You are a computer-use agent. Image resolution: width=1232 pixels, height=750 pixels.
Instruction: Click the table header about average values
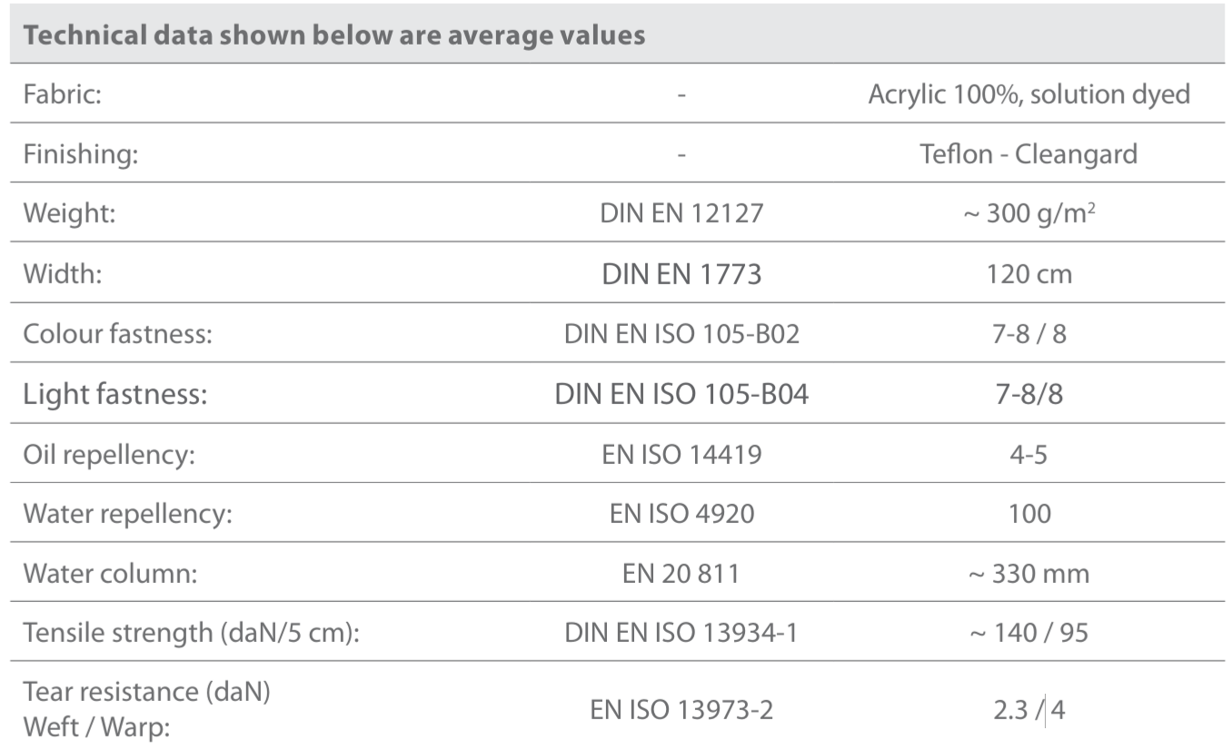333,35
